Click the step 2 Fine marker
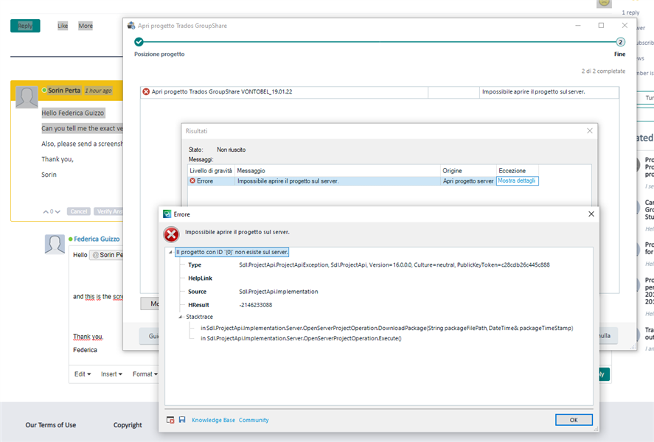 click(620, 42)
